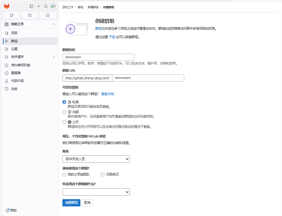Toggle the sidebar collapse icon

31,6
